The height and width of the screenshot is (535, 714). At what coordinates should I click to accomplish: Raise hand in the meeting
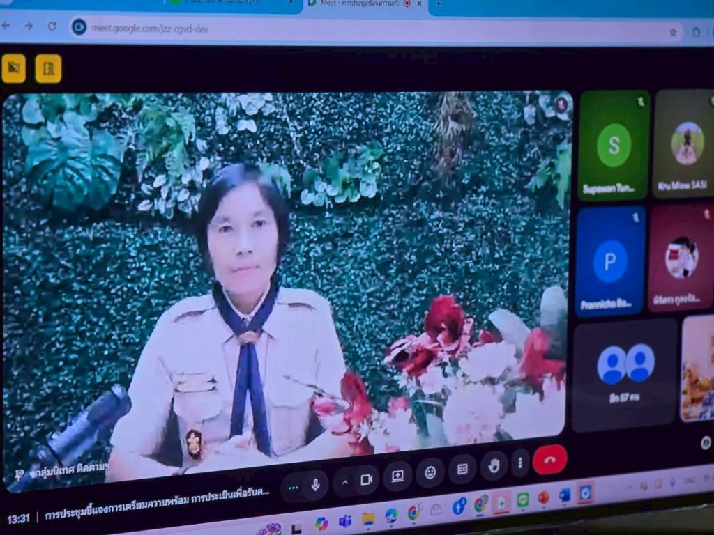click(494, 465)
